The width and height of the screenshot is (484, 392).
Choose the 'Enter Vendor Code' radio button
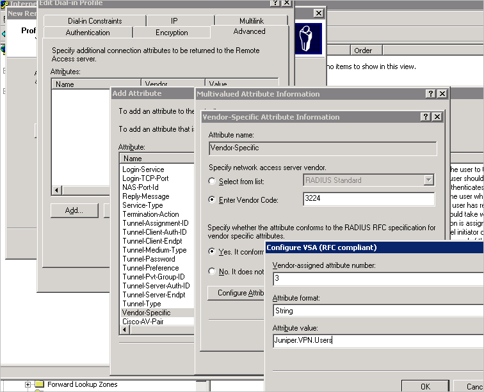[213, 200]
